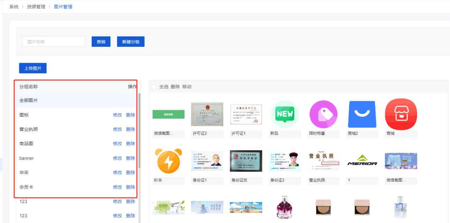Screen dimensions: 450x223
Task: Click the 限时特惠 image name label
Action: (318, 133)
